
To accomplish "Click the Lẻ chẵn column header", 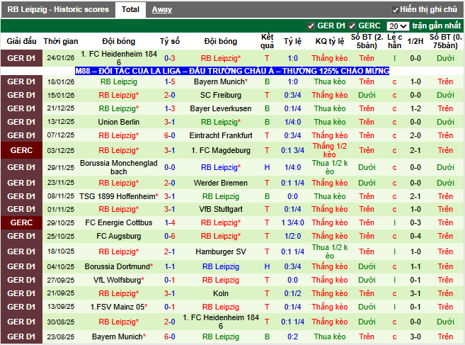I will tap(394, 41).
